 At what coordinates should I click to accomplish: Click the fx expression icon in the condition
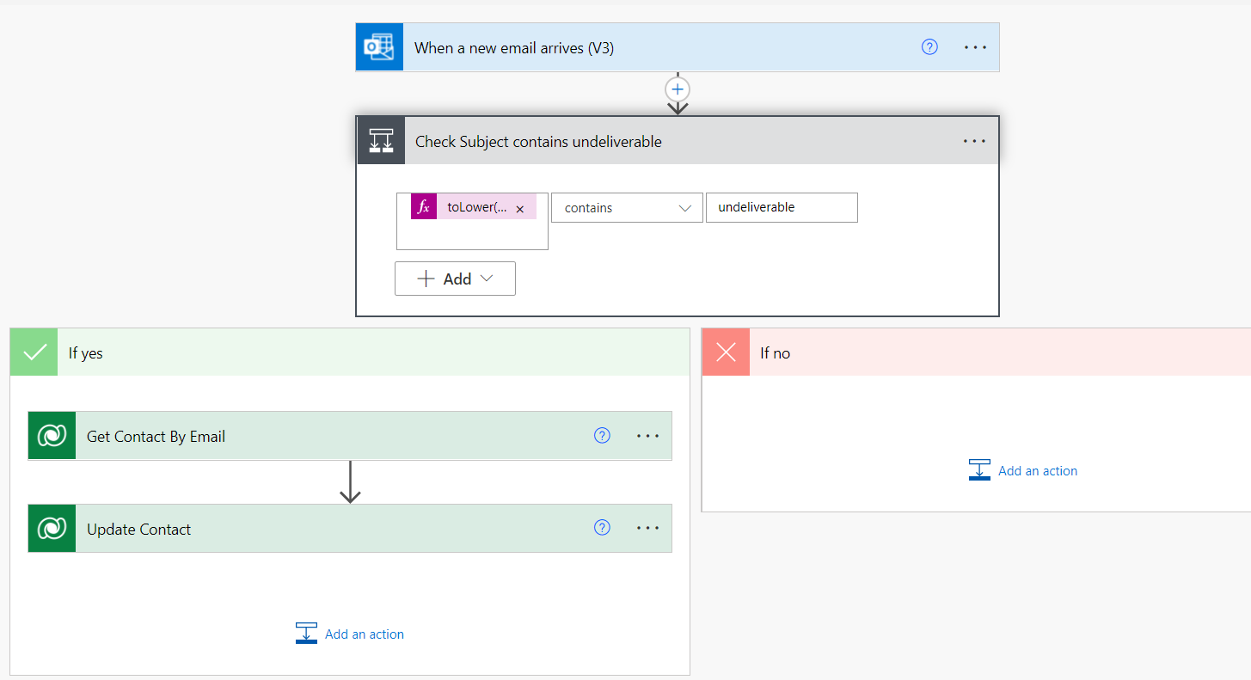[424, 207]
